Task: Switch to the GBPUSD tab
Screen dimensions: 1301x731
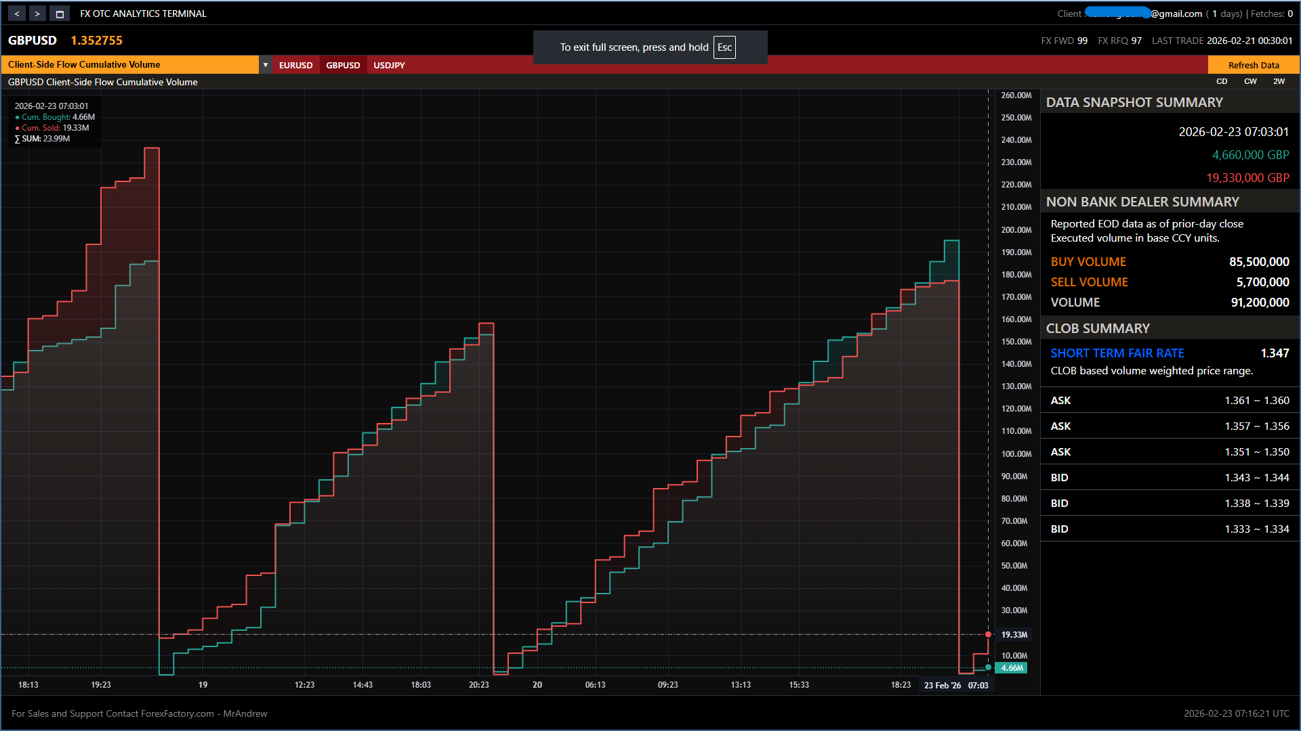Action: pos(343,66)
